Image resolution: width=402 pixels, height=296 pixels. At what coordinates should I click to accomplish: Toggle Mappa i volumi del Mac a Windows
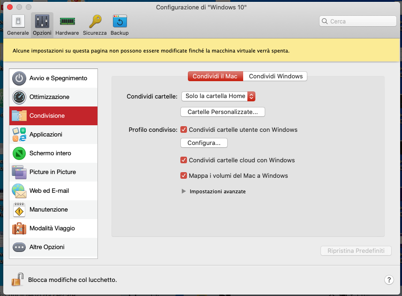(184, 175)
